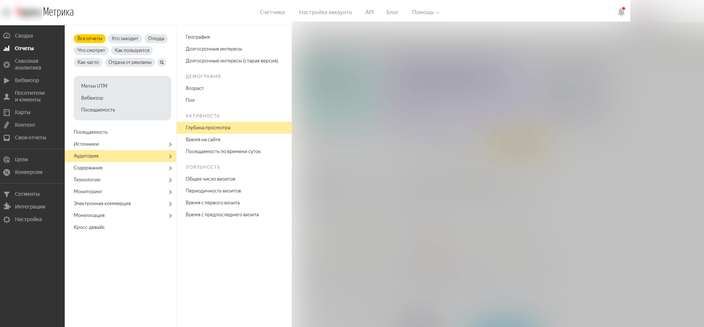Open the Пол report
The image size is (704, 327).
(x=190, y=100)
